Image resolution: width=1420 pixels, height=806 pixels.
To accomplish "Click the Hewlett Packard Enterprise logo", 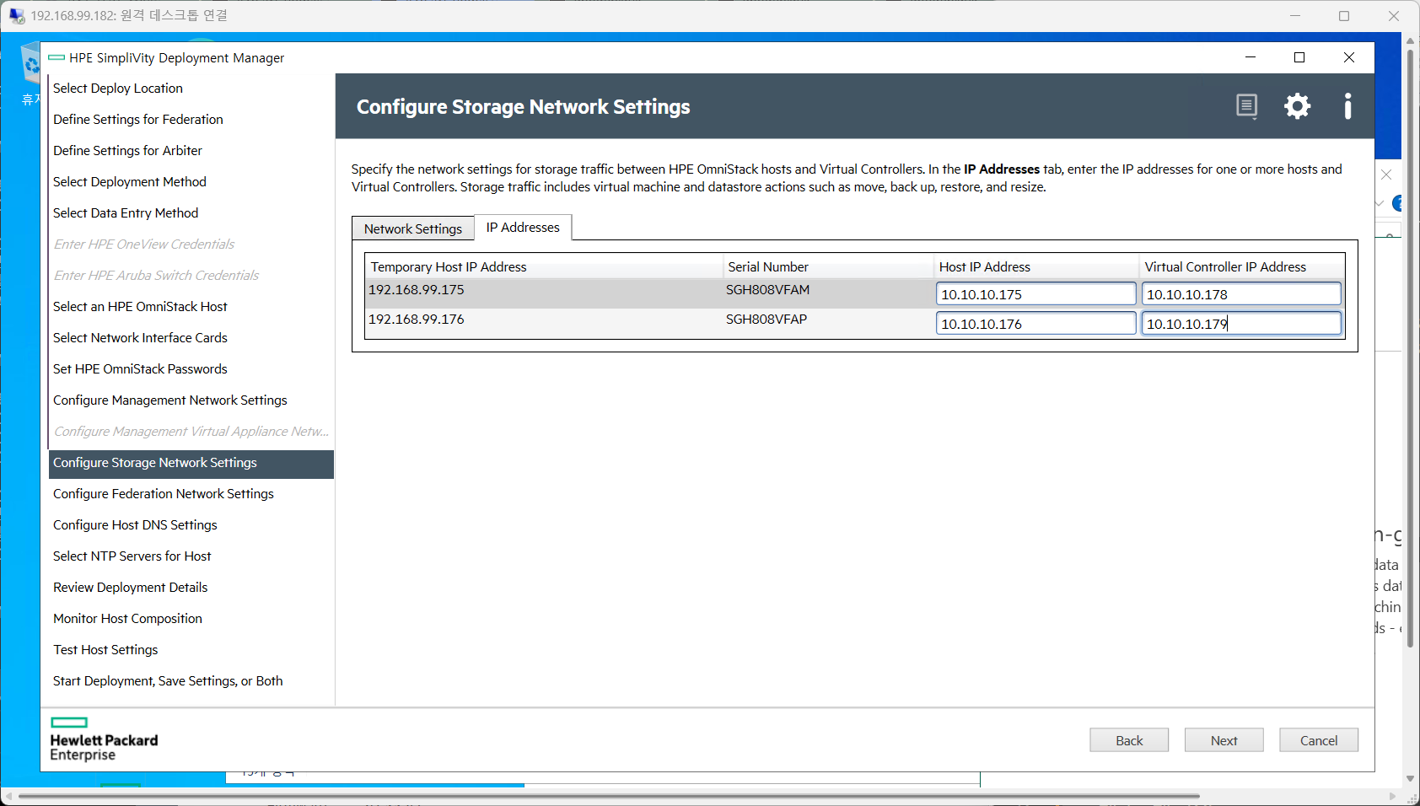I will point(103,739).
